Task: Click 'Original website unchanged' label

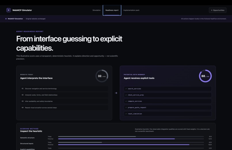Action: pos(35,19)
